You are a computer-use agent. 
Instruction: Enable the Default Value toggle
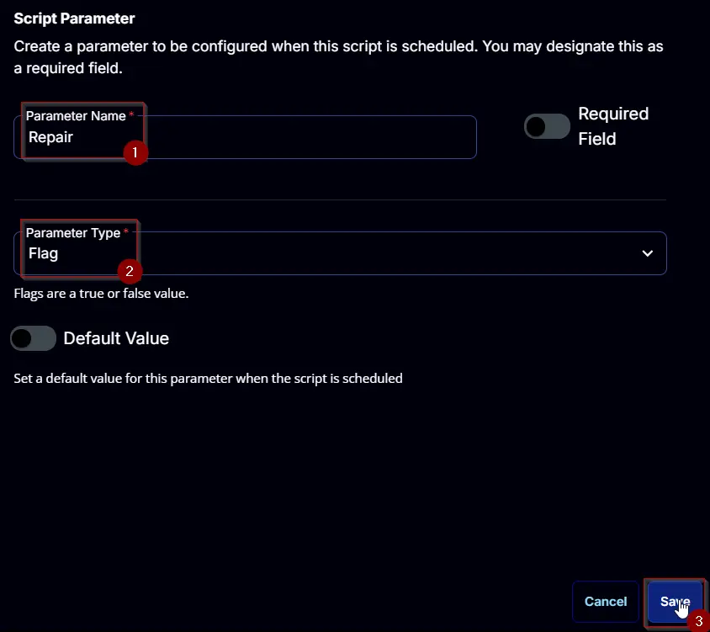[x=33, y=338]
